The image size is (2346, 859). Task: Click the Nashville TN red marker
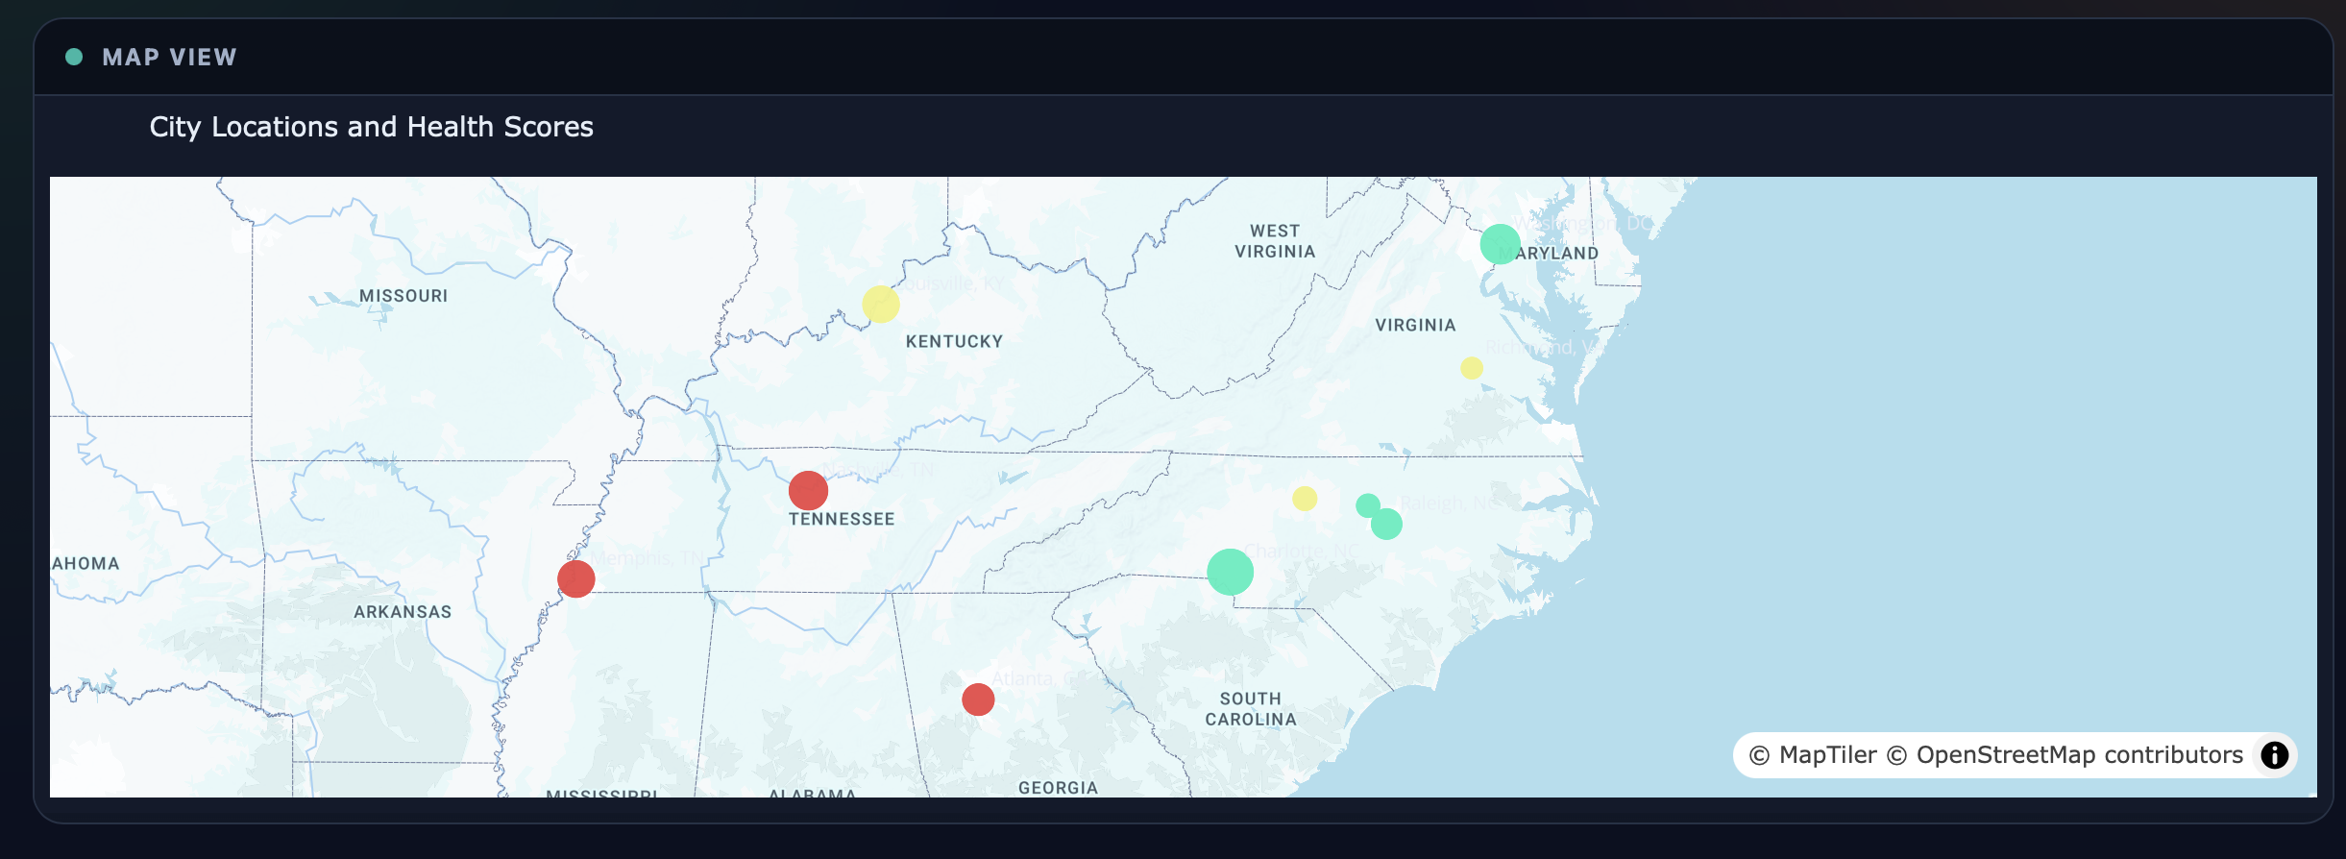click(x=808, y=491)
